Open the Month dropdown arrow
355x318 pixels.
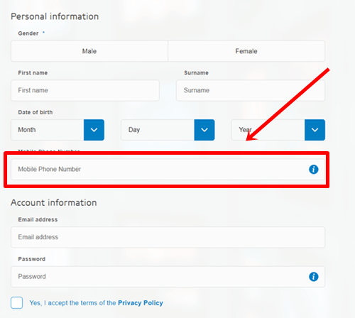[94, 130]
